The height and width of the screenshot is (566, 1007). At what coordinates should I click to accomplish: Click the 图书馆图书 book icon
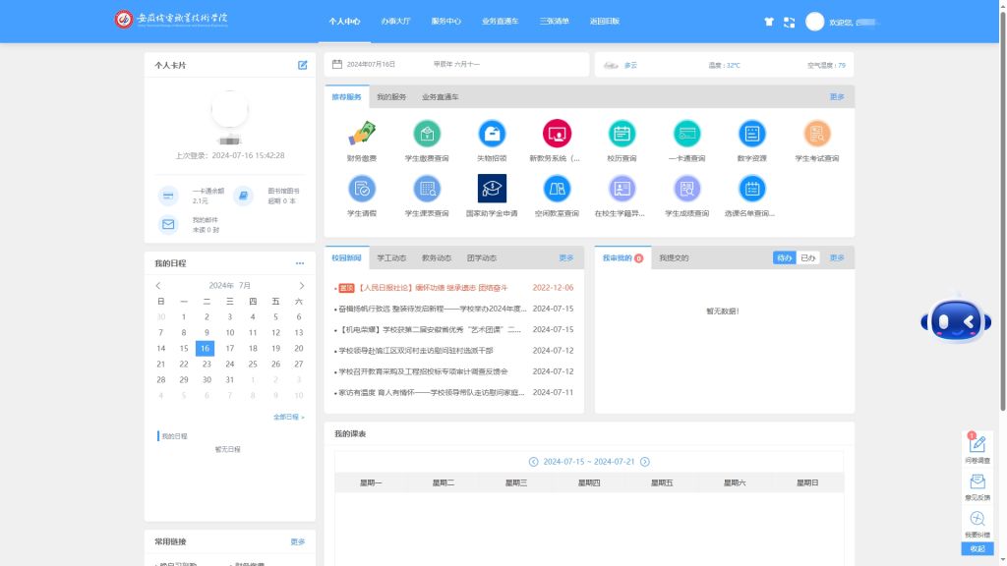(243, 196)
